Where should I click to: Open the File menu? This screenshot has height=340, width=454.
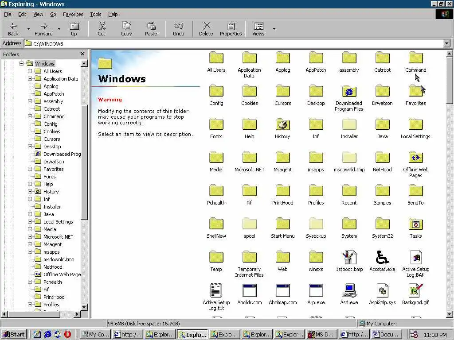[x=8, y=14]
